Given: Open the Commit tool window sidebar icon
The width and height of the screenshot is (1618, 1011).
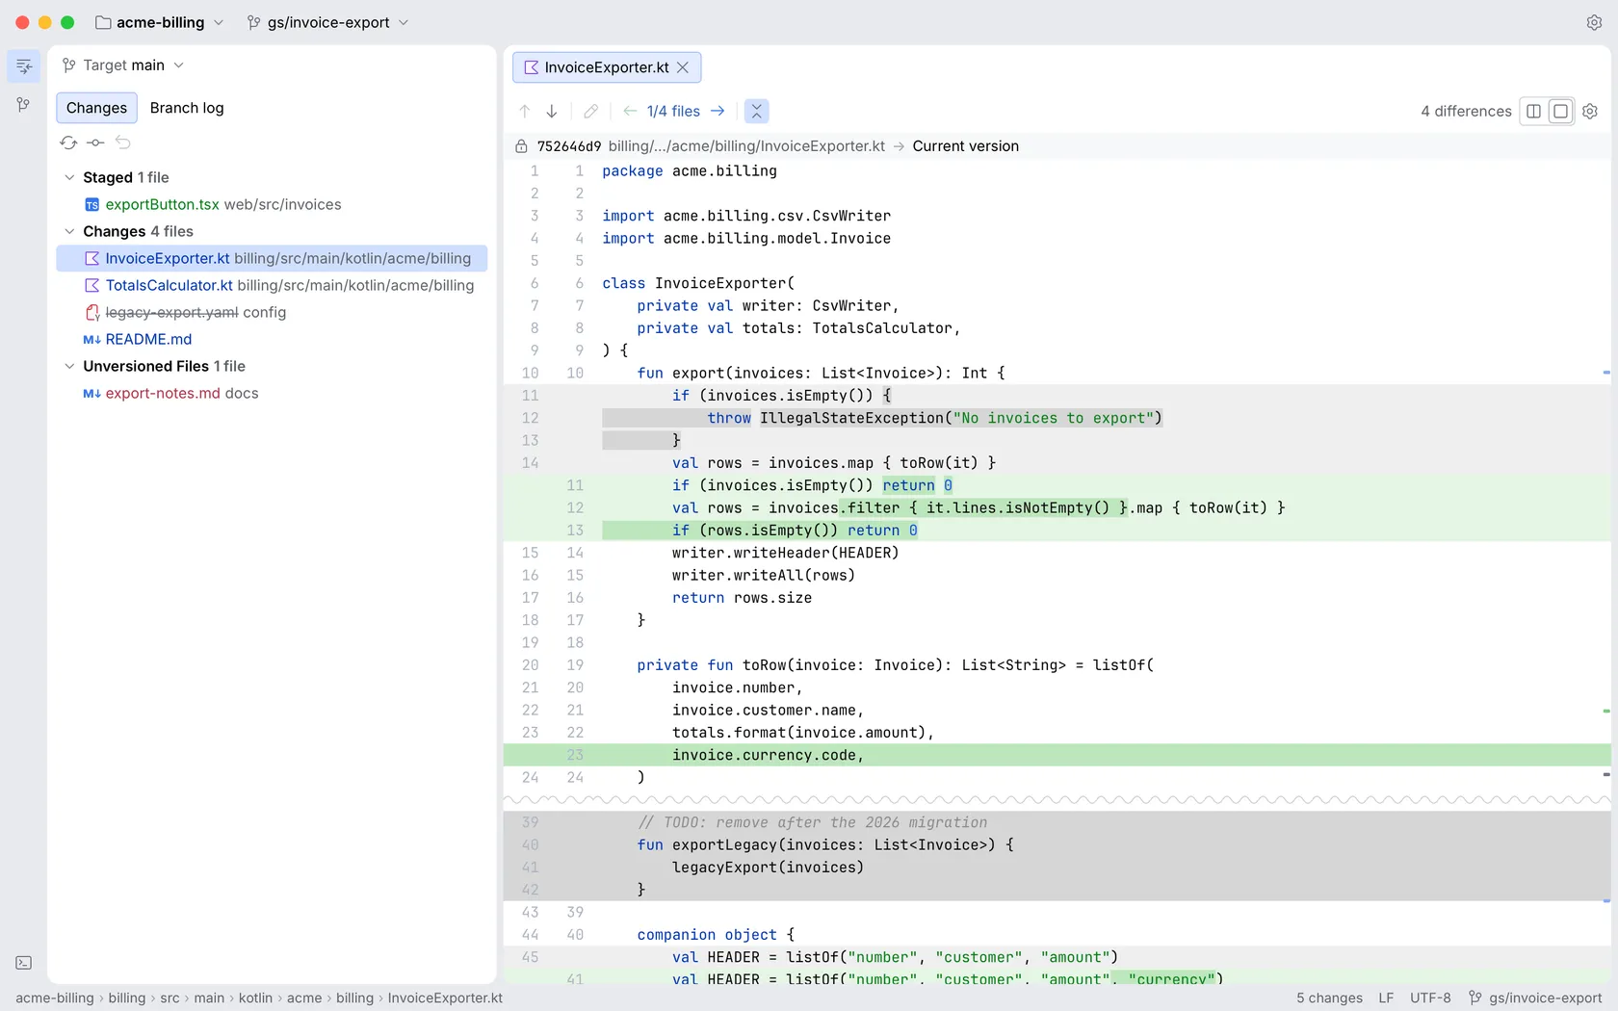Looking at the screenshot, I should click(x=24, y=65).
